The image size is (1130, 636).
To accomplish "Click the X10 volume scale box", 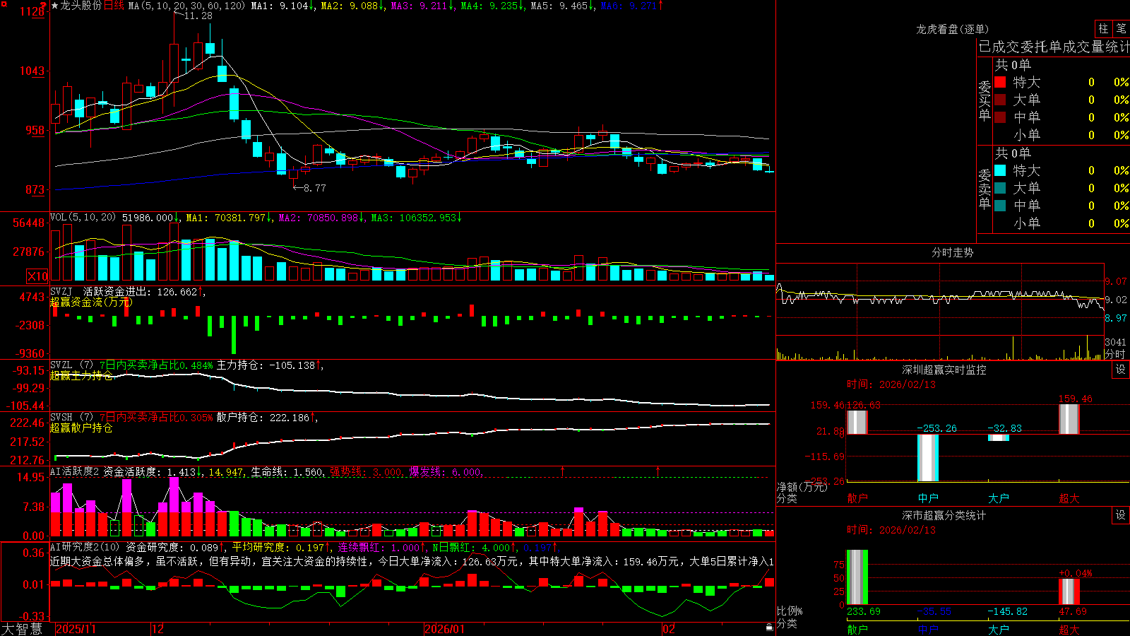I will coord(37,276).
